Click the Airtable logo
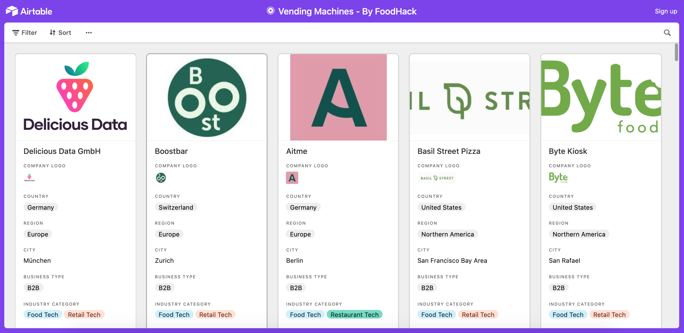This screenshot has height=333, width=684. pos(29,11)
